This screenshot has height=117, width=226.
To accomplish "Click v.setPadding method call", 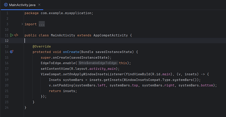I will [61, 85].
